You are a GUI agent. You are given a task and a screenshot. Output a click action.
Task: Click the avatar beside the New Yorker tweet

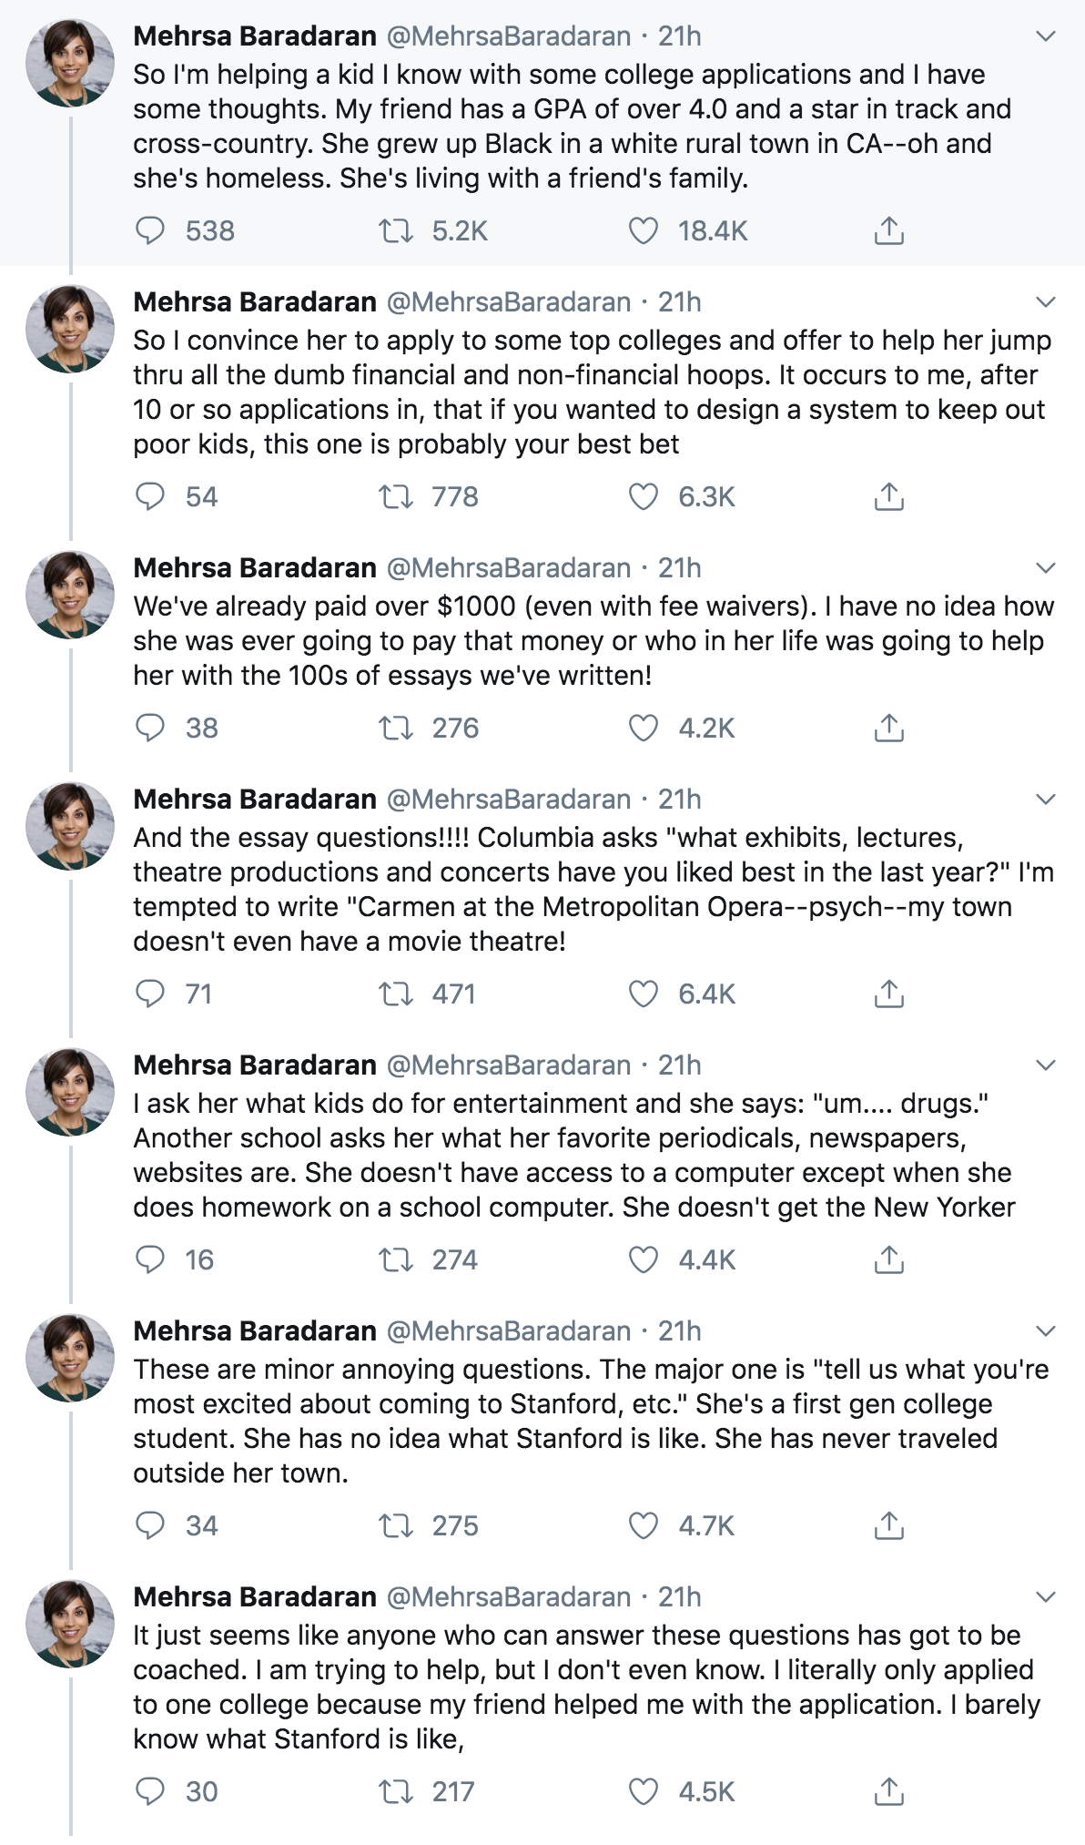click(x=70, y=1091)
